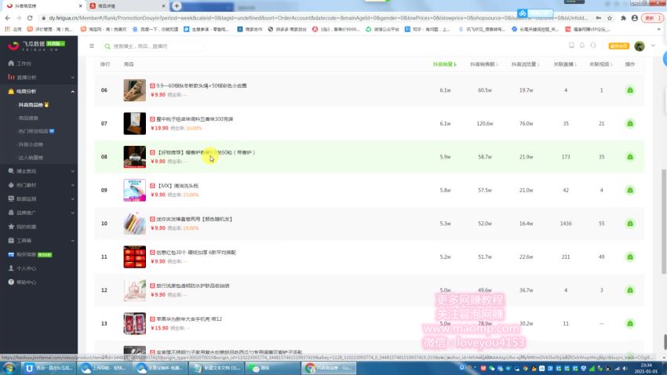The height and width of the screenshot is (375, 667).
Task: Expand the account dropdown arrow
Action: [653, 46]
